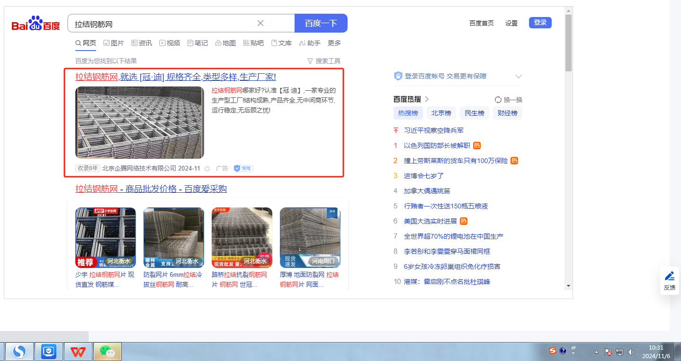
Task: Click the steel mesh ad image
Action: [x=140, y=122]
